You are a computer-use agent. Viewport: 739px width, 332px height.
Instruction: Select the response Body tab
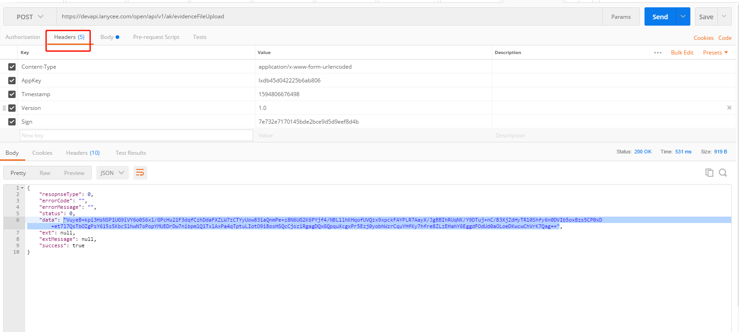click(x=12, y=153)
